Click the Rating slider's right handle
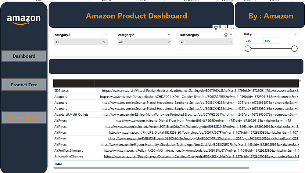305x173 pixels. [294, 49]
